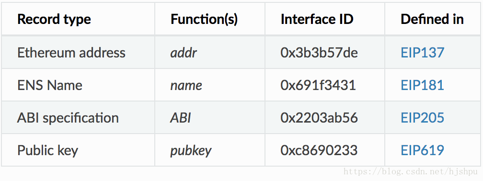Click interface ID 0xc8690233
Image resolution: width=483 pixels, height=181 pixels.
coord(319,150)
